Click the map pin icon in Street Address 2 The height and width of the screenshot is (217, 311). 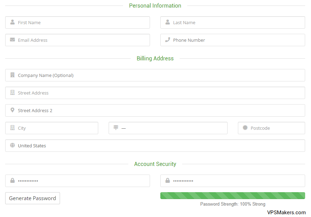(12, 110)
